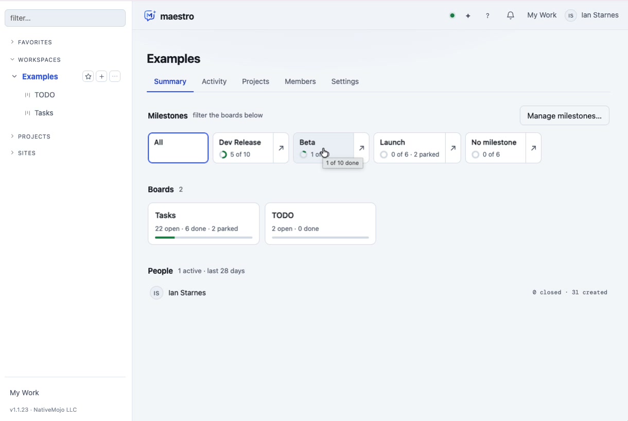
Task: Open TODO board from sidebar
Action: 45,95
